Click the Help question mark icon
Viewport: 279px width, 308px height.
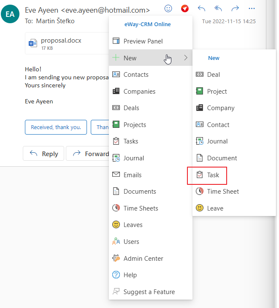pyautogui.click(x=116, y=275)
